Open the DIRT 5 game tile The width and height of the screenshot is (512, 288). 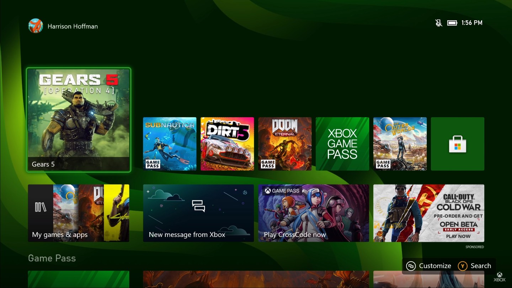point(227,144)
